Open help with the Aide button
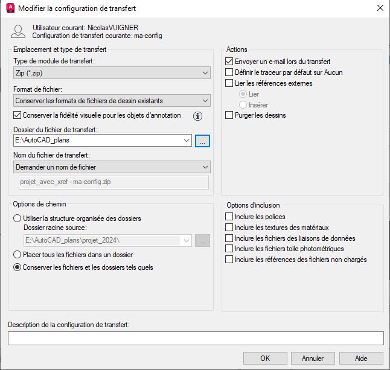 click(361, 358)
